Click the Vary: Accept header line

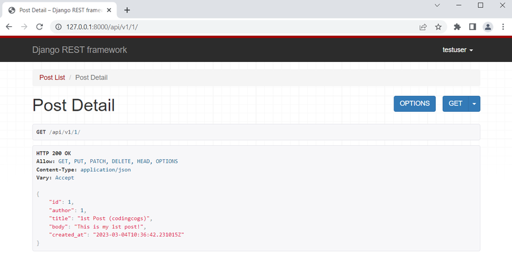pos(55,178)
